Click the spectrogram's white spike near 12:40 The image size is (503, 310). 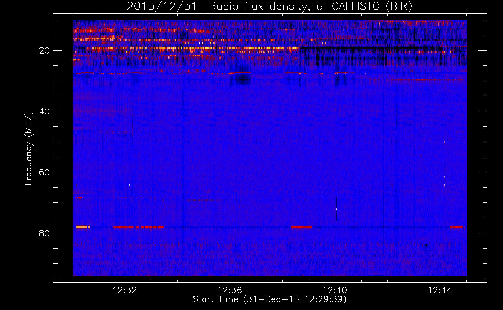[x=336, y=209]
